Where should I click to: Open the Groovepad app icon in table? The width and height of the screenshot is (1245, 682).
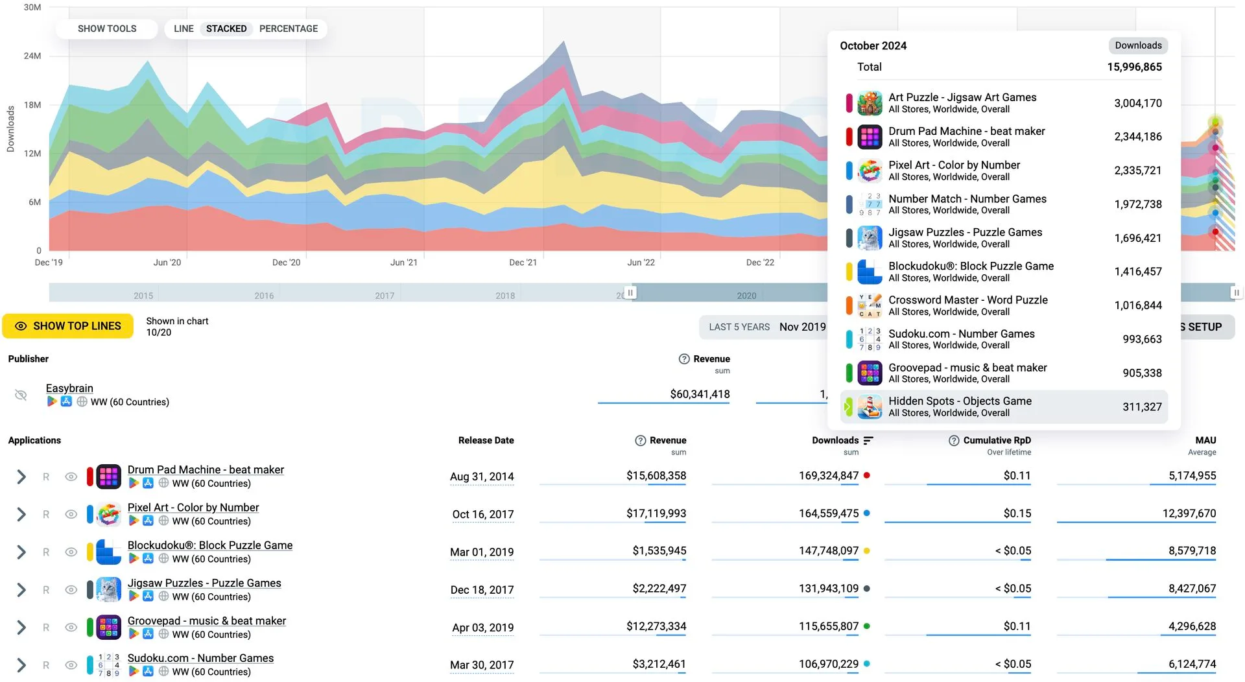click(108, 627)
